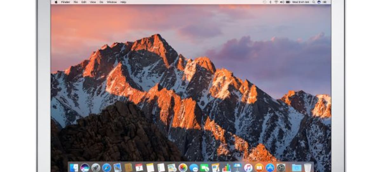Open the Trash in dock

(x=307, y=168)
